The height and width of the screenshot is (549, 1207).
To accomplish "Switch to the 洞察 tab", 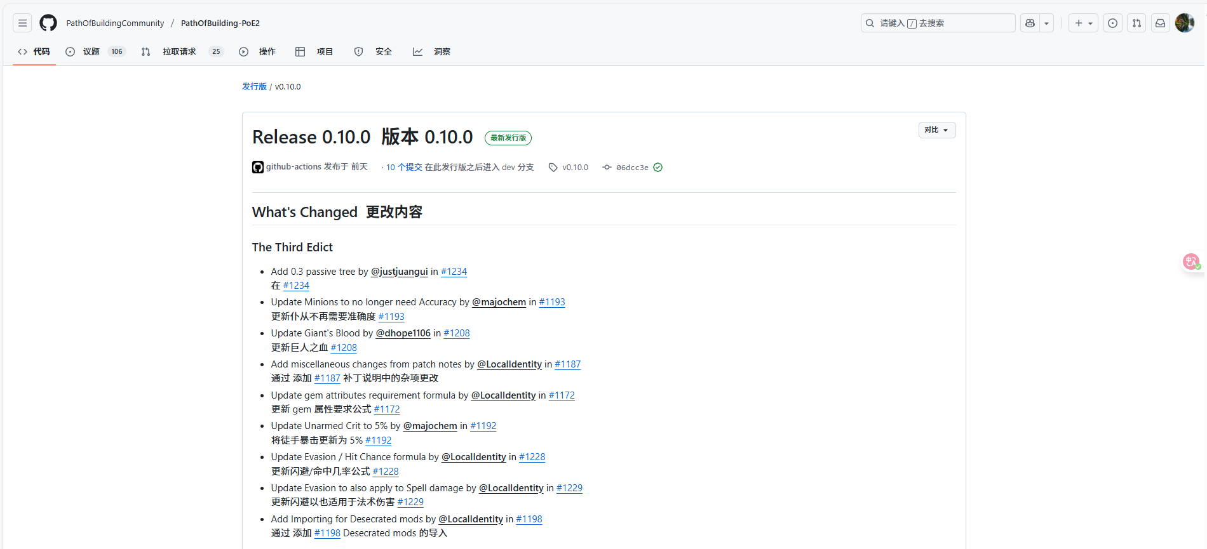I will (x=431, y=52).
